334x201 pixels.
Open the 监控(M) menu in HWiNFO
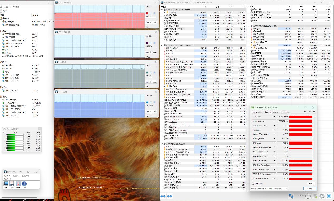[x=25, y=176]
